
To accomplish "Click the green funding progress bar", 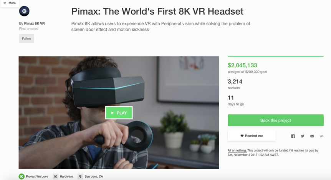I will [275, 57].
